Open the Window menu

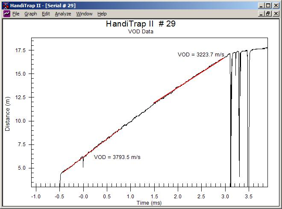[x=84, y=14]
